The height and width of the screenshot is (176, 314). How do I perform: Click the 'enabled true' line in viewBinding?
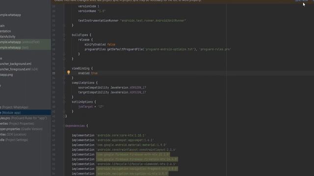tap(88, 73)
